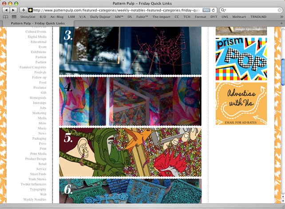
Task: Open image 6 with teal stamps
Action: pos(131,191)
